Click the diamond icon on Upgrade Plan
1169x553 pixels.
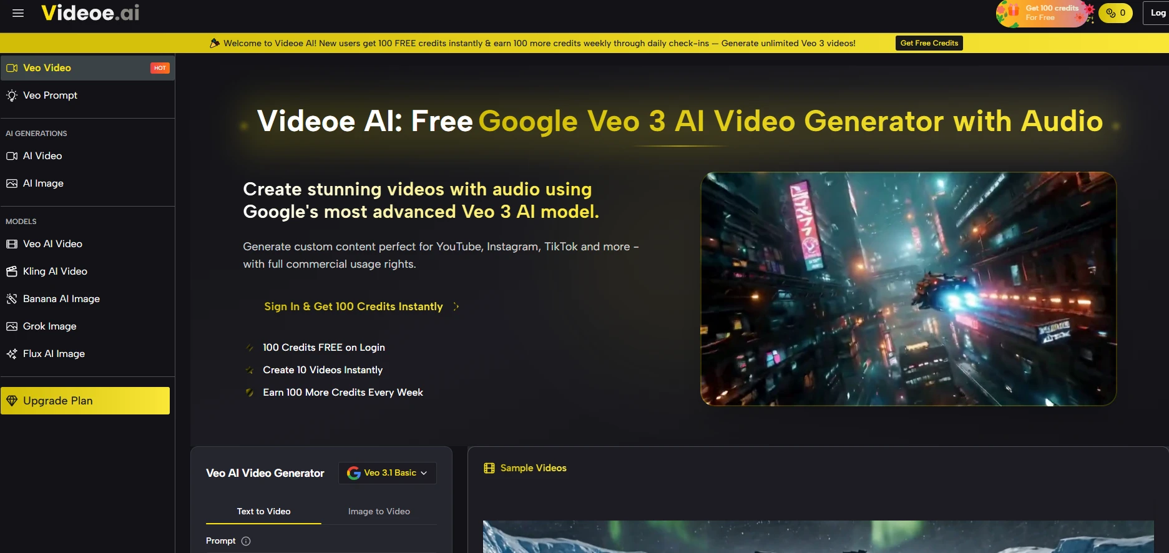(12, 401)
